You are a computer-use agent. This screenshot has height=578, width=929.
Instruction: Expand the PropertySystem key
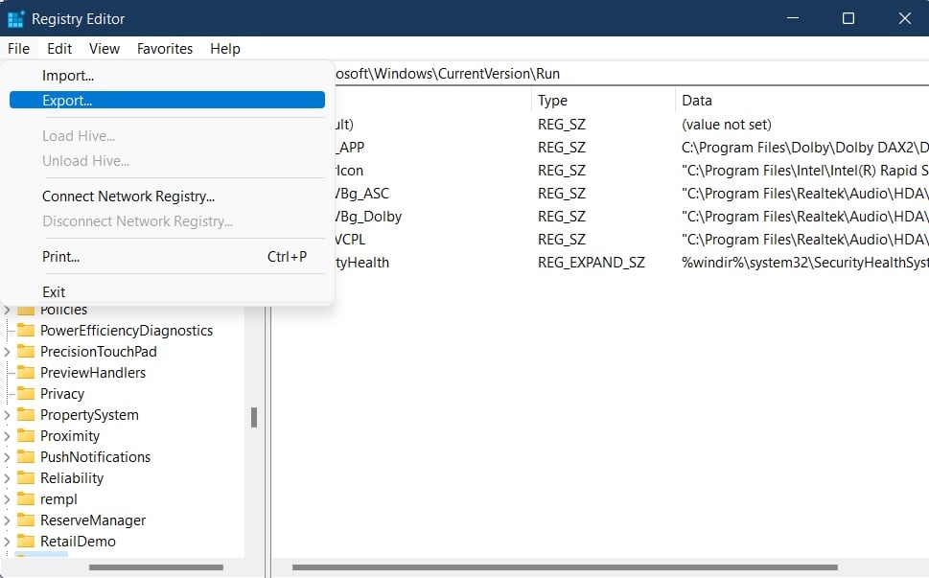coord(7,415)
